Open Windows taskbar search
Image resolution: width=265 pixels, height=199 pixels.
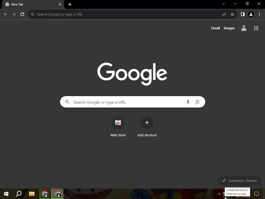point(19,194)
